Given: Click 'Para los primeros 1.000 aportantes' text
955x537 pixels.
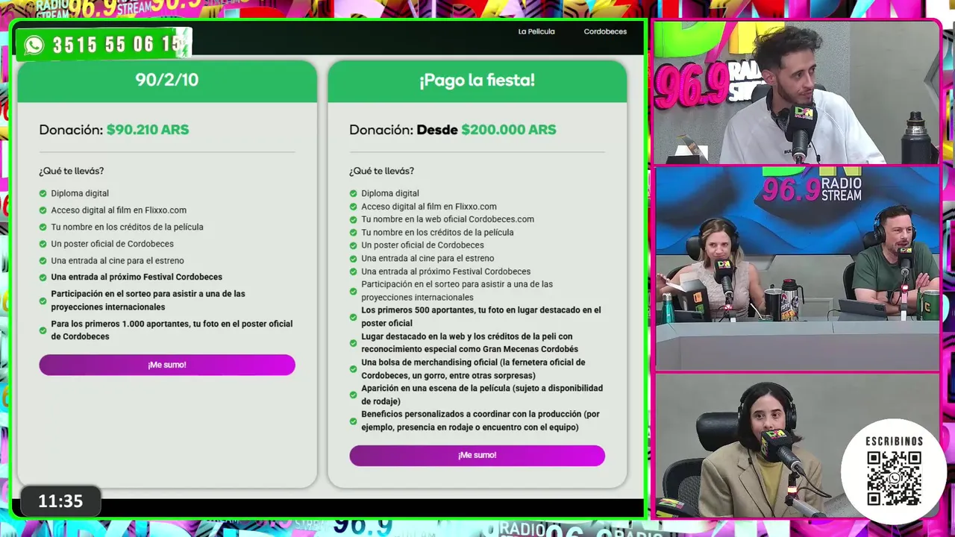Looking at the screenshot, I should point(172,330).
